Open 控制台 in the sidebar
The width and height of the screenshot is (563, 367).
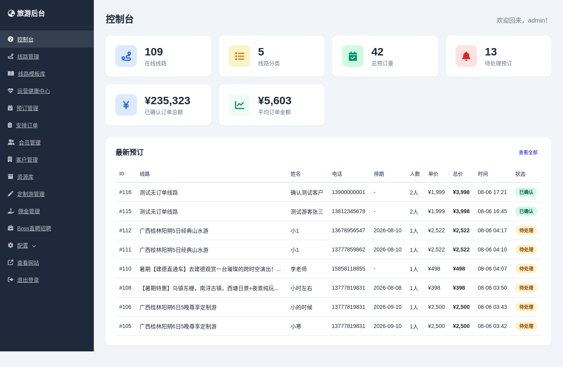point(47,39)
